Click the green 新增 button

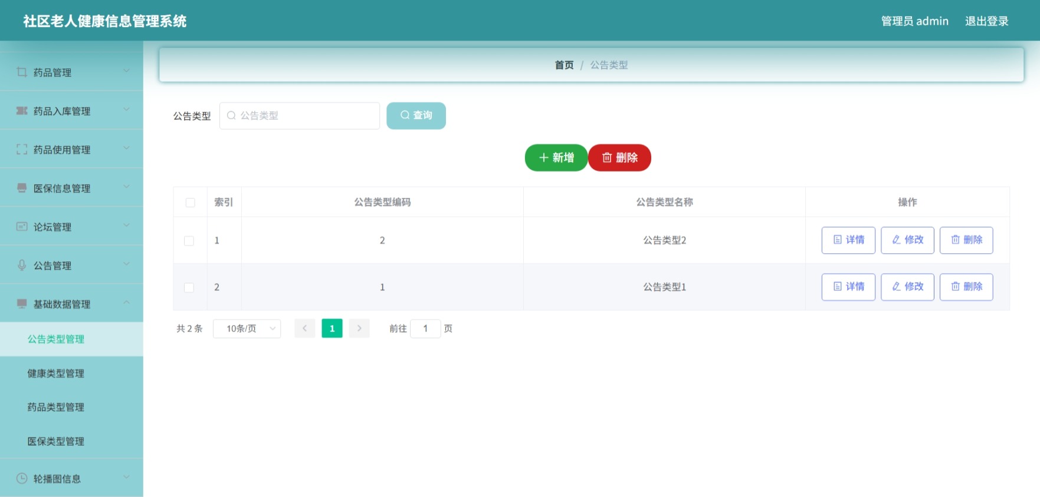click(556, 158)
